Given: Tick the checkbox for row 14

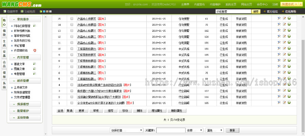Looking at the screenshot, I should [x=72, y=25].
